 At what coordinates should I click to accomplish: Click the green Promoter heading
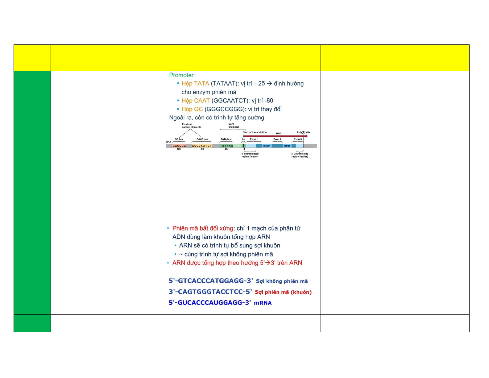click(x=181, y=75)
